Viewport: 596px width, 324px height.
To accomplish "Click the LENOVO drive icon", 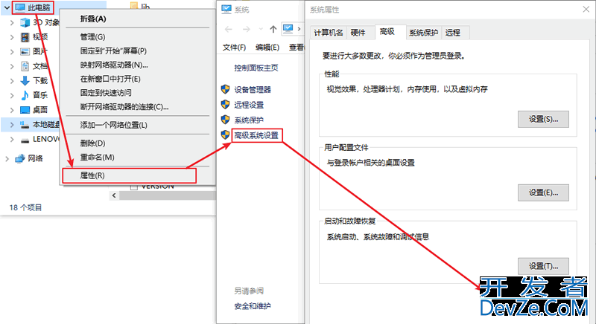I will (25, 140).
